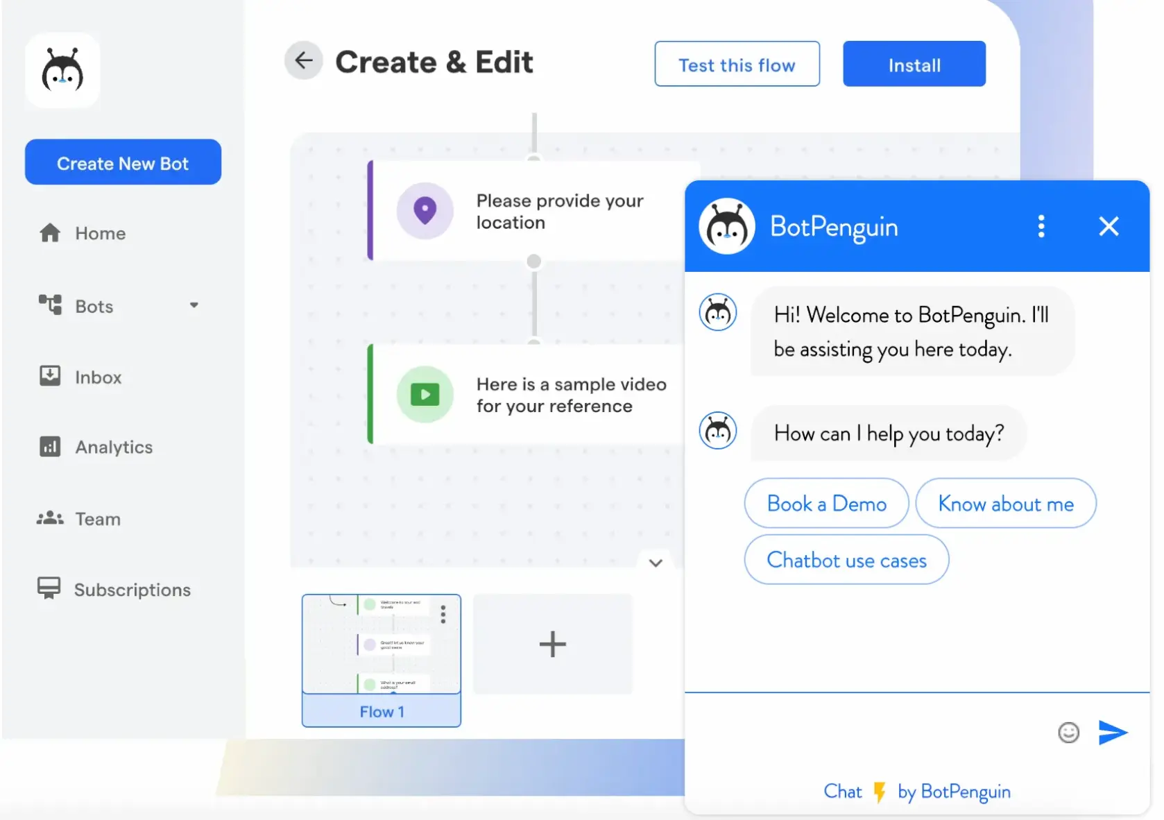The height and width of the screenshot is (820, 1164).
Task: Open chat widget three-dot menu
Action: coord(1041,226)
